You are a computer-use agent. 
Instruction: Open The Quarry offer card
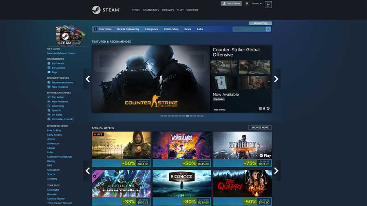click(243, 188)
